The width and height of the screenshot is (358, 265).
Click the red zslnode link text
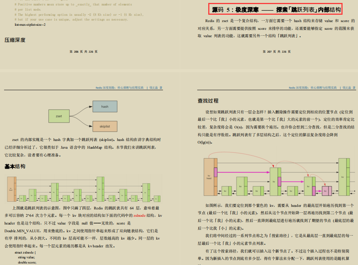[x=139, y=215]
